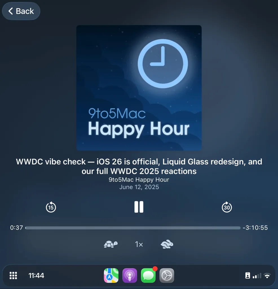Open Settings gear in the dock
The width and height of the screenshot is (278, 289).
tap(167, 275)
